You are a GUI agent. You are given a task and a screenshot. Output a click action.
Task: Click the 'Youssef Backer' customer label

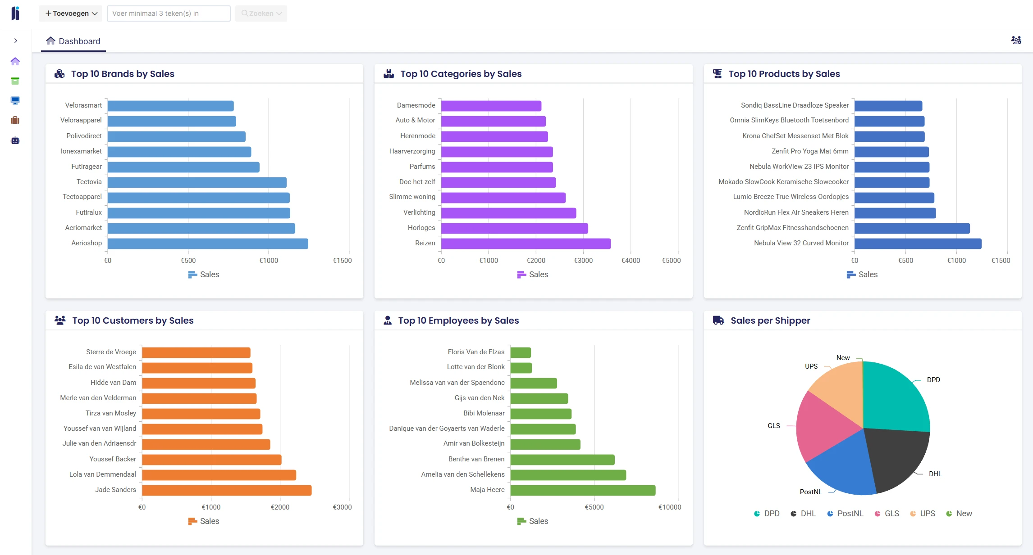tap(113, 459)
